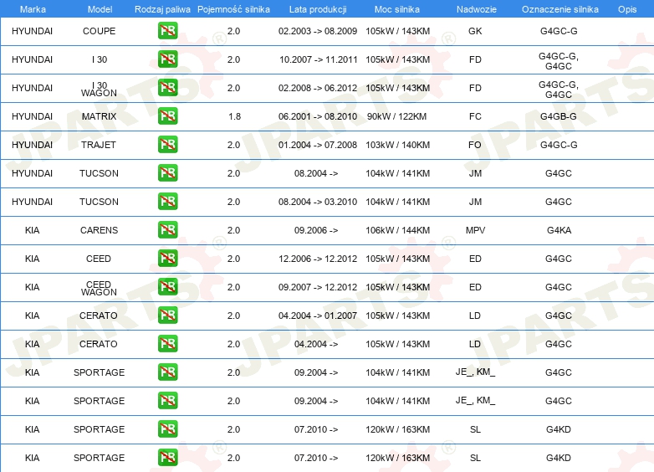Click the fuel icon in the MATRIX row

[167, 116]
